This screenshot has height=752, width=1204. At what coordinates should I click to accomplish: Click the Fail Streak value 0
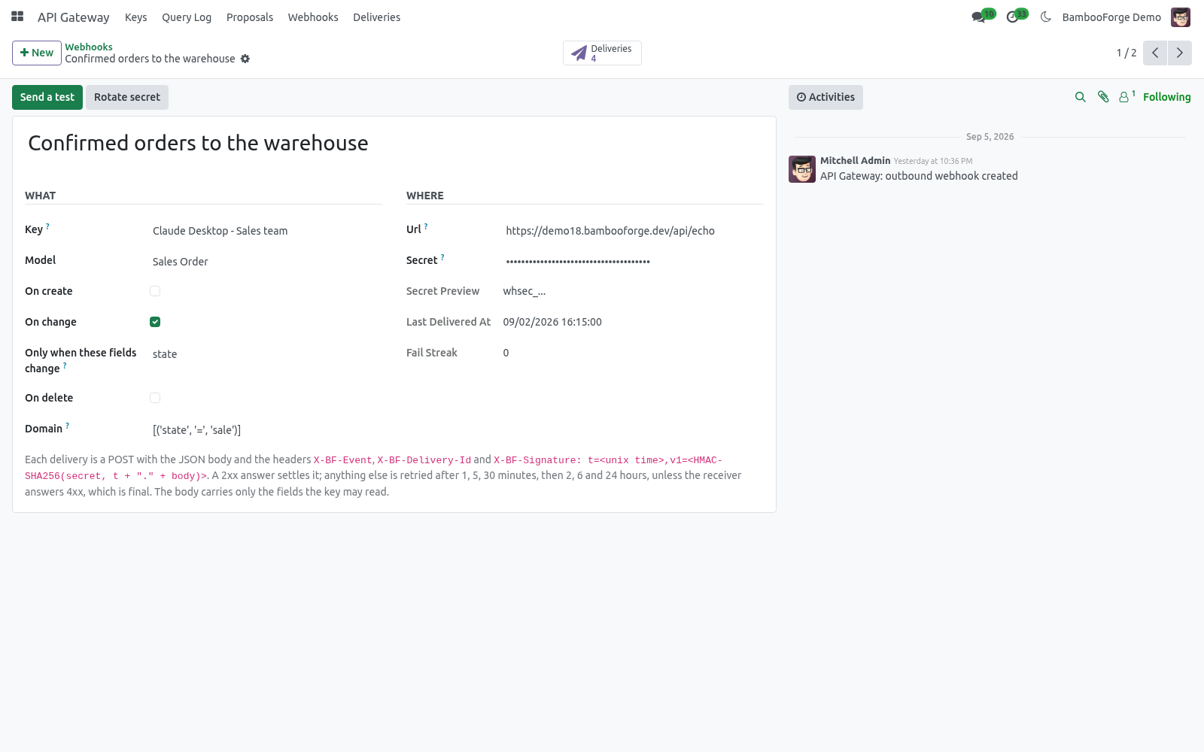(x=506, y=353)
